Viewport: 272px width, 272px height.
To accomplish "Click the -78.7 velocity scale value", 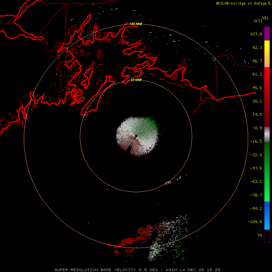I will 256,195.
